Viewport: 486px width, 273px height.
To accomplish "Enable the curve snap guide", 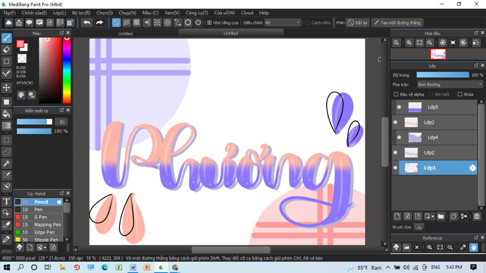I will (x=178, y=23).
